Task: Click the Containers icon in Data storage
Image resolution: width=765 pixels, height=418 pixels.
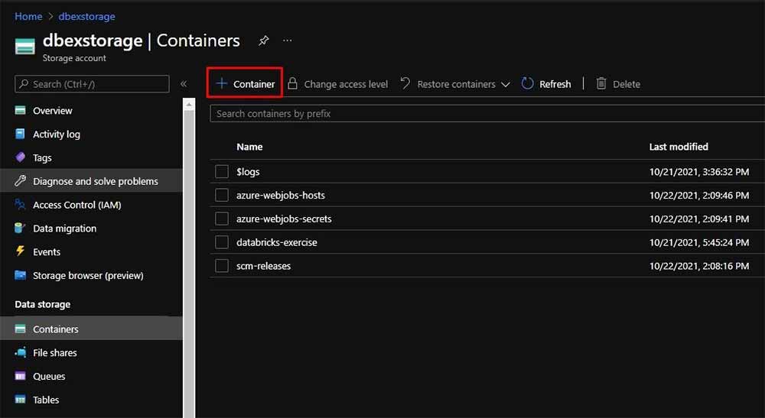Action: tap(20, 329)
